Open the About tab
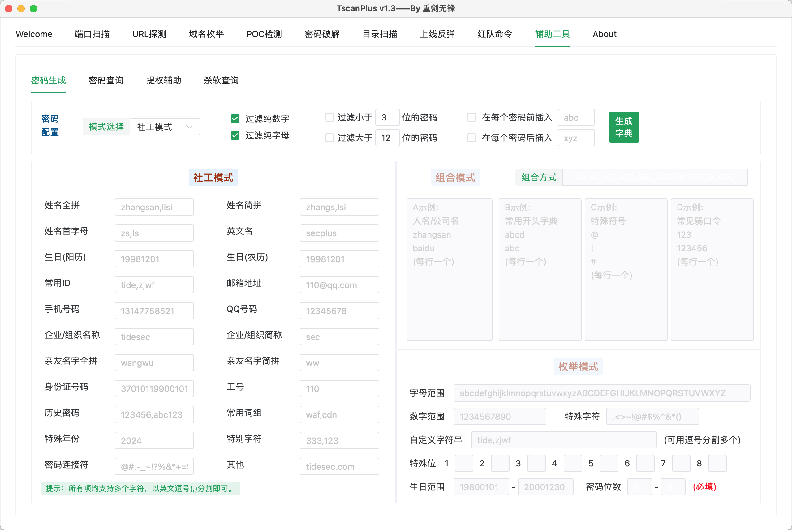The image size is (792, 530). tap(605, 34)
